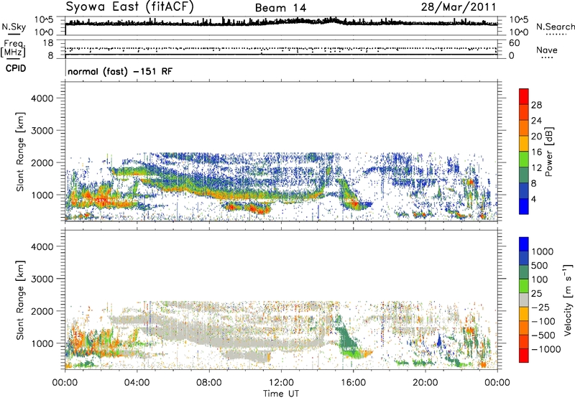Viewport: 575px width, 398px height.
Task: Click the "12" label on the Power scale
Action: pos(536,168)
